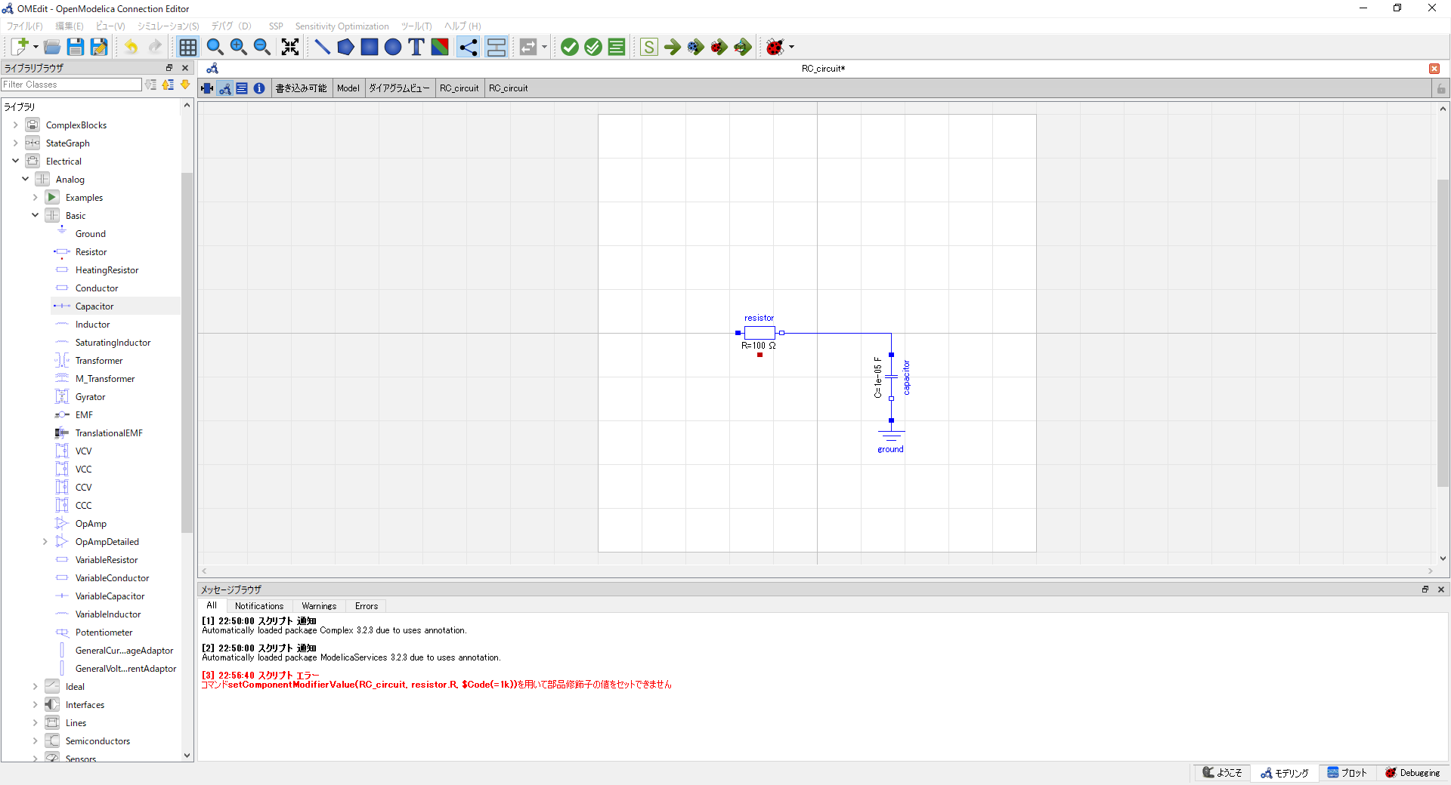The height and width of the screenshot is (785, 1451).
Task: Open the SSP menu
Action: click(x=276, y=26)
